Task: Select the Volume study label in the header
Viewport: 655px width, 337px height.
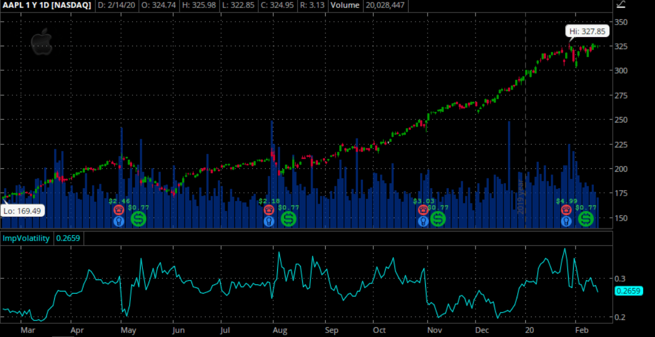Action: (345, 5)
